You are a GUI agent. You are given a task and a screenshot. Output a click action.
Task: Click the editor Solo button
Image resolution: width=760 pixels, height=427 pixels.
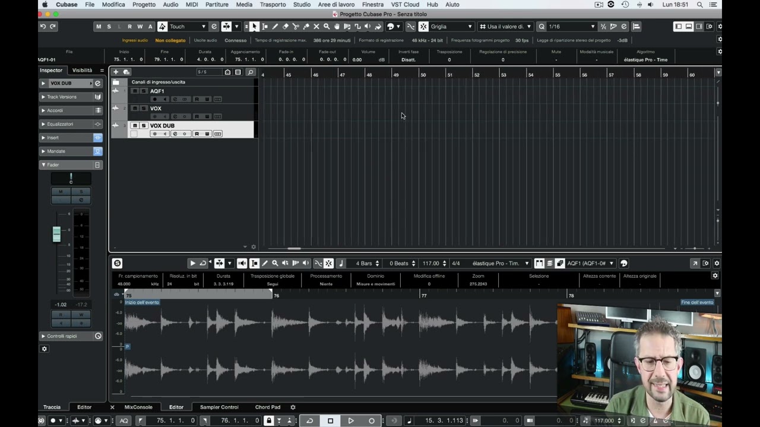tap(117, 263)
